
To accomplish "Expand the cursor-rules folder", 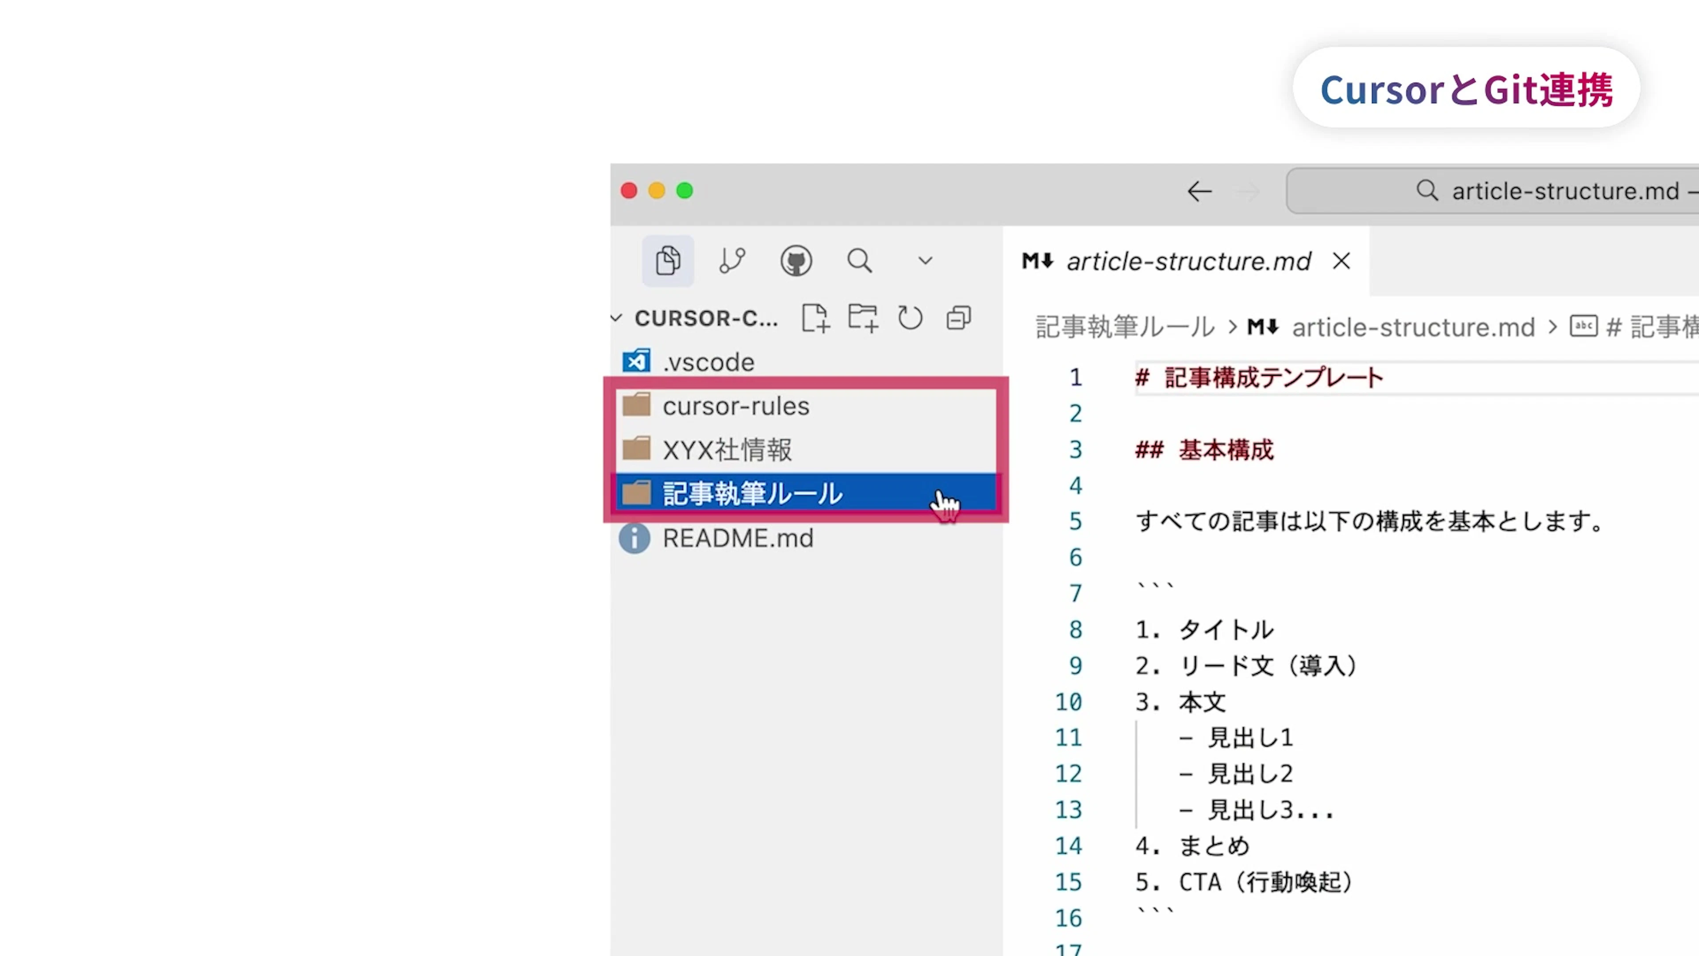I will coord(735,406).
